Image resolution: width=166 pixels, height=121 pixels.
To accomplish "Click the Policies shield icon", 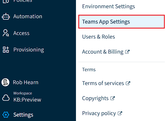I will (6, 1).
